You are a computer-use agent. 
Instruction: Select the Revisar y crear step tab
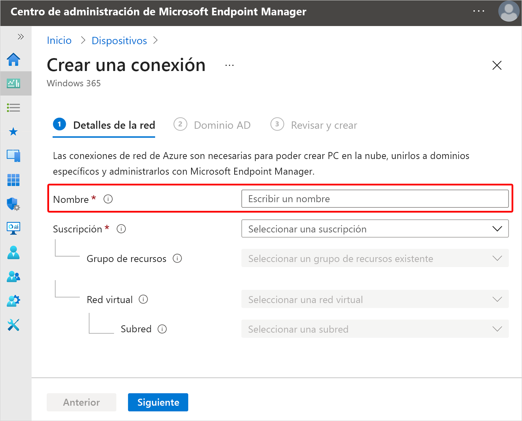pos(314,125)
